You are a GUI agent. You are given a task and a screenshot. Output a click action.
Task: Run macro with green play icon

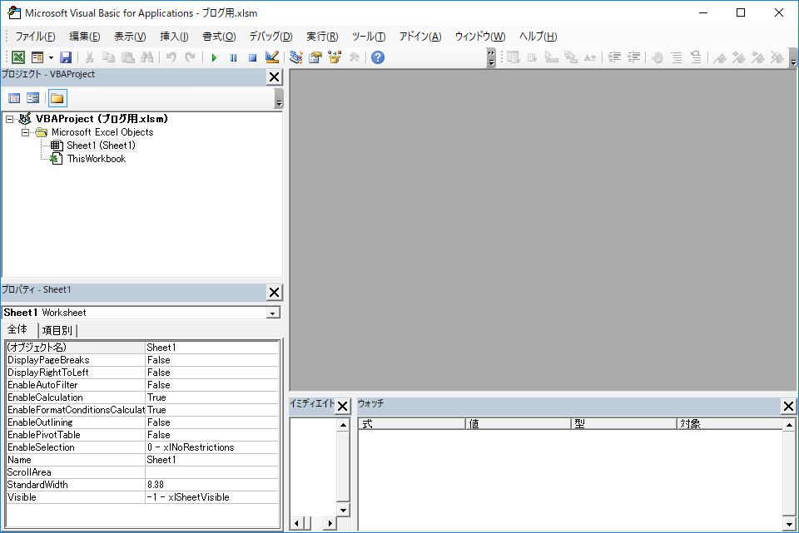(x=214, y=57)
